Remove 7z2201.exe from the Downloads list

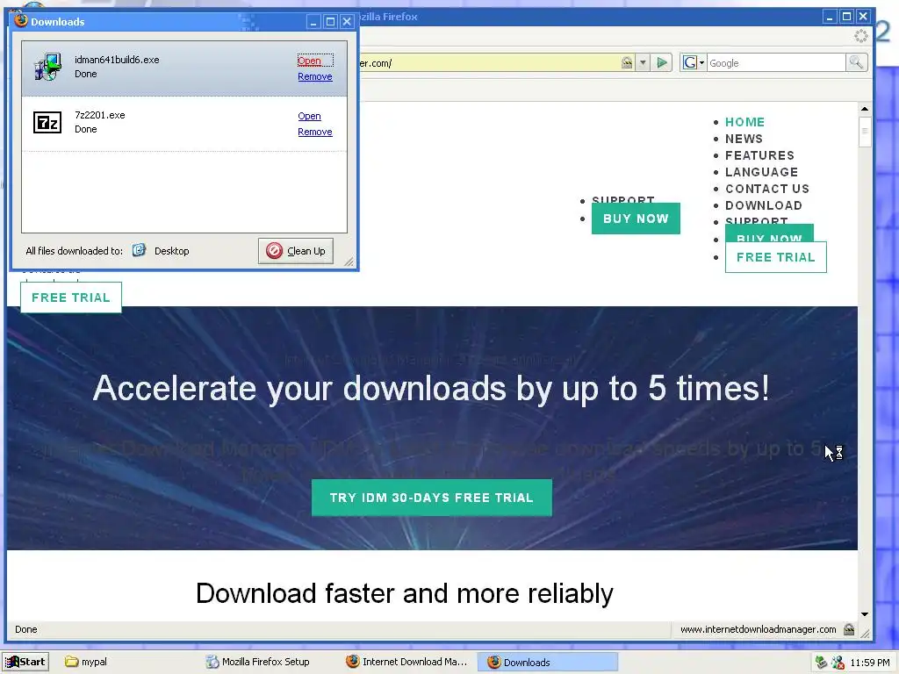pyautogui.click(x=315, y=132)
